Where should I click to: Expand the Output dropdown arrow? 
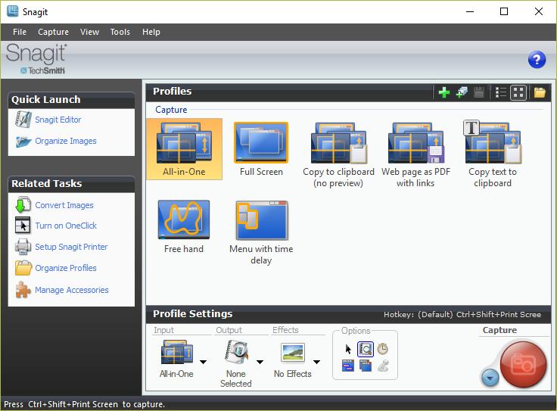click(260, 362)
